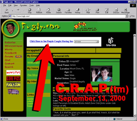
Task: Open Search sidebar link
Action: pyautogui.click(x=9, y=67)
